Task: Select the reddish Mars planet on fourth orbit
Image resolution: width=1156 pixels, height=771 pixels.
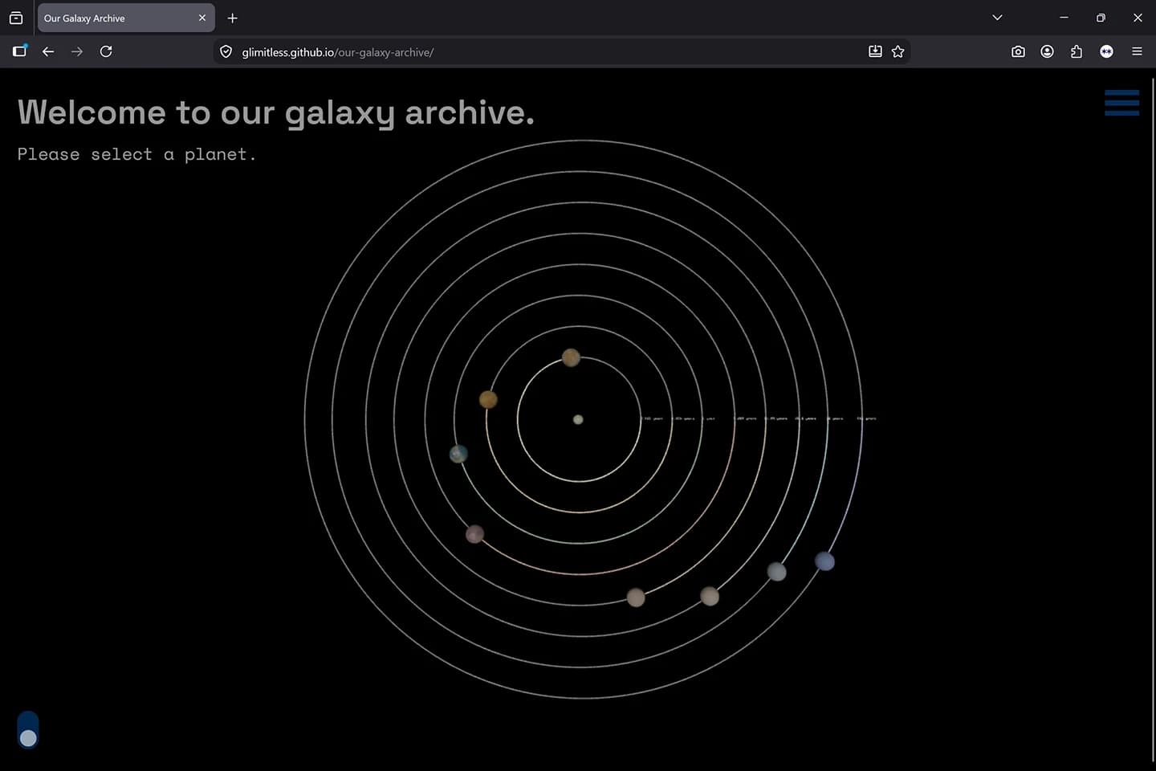Action: 475,534
